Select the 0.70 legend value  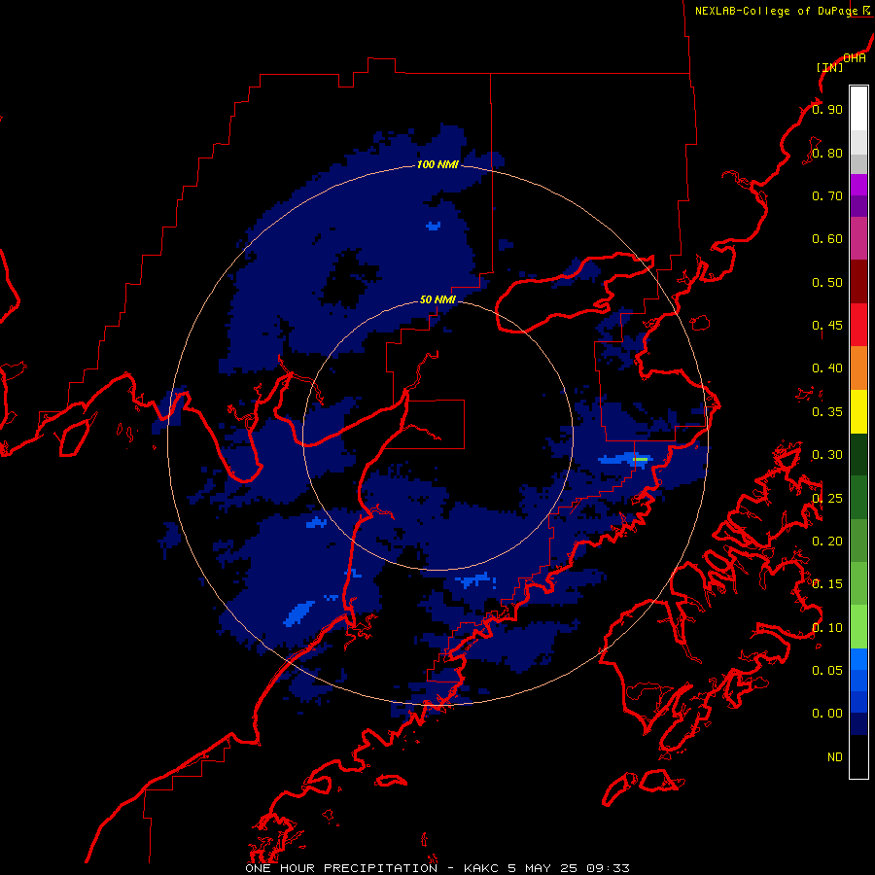[827, 195]
